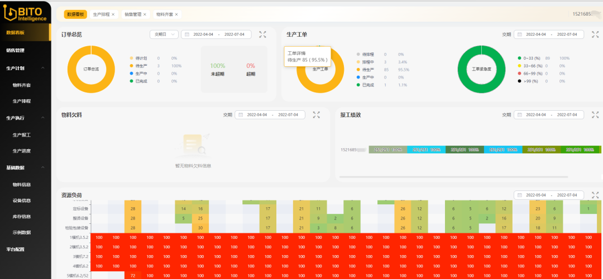Click the 14 cell in 定标设备 row
603x279 pixels.
[x=184, y=209]
